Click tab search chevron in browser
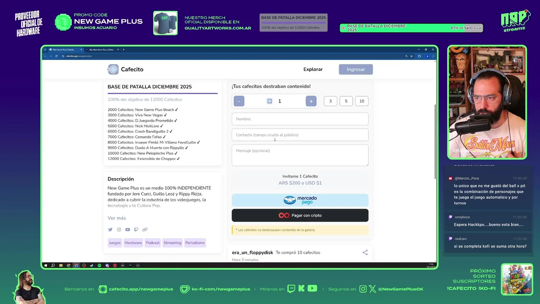 click(x=45, y=49)
